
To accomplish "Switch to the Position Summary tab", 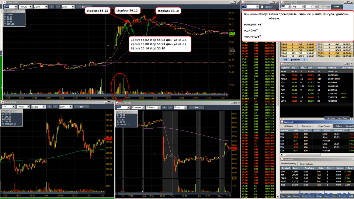I will (x=288, y=164).
